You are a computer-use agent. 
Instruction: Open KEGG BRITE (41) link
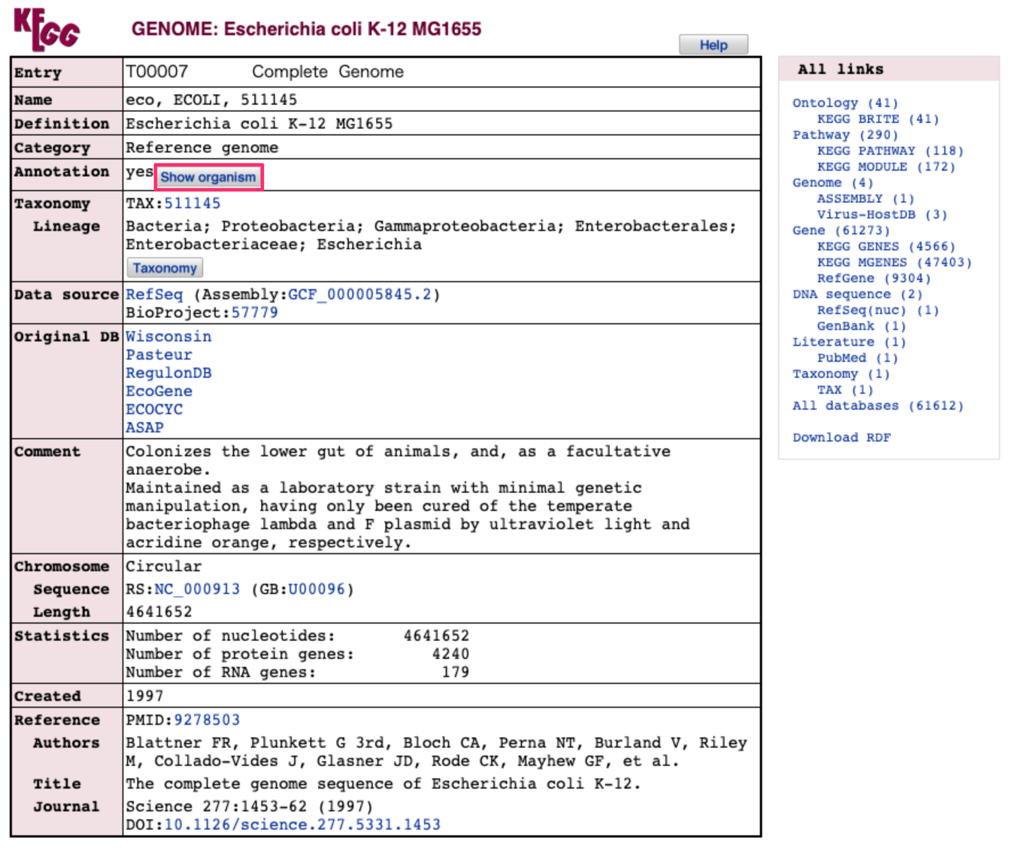(x=878, y=119)
